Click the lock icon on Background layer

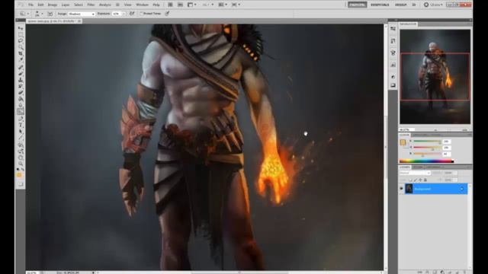[x=461, y=189]
